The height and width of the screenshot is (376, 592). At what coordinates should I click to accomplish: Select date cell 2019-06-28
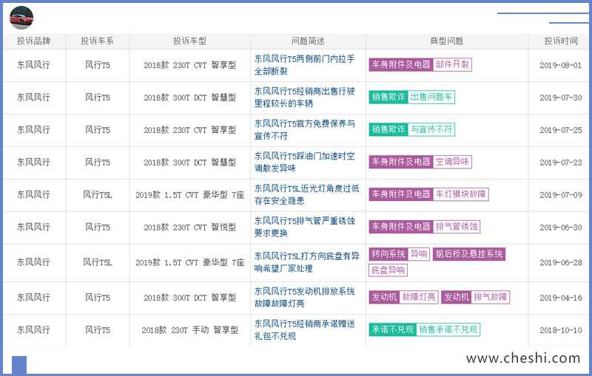(x=561, y=262)
